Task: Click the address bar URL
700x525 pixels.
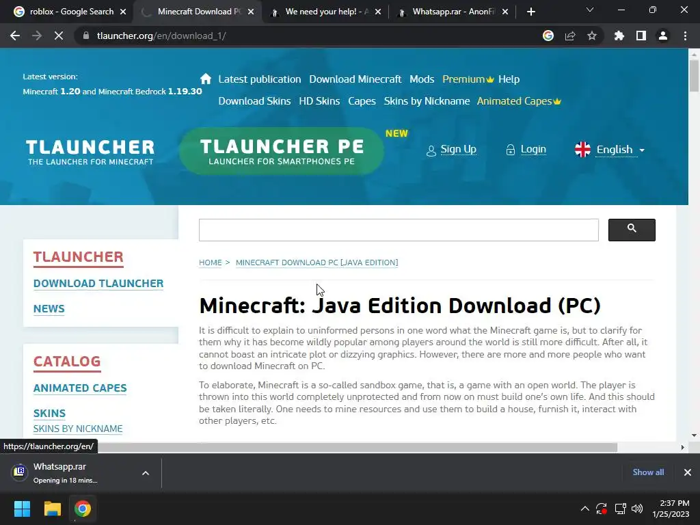Action: (x=161, y=36)
